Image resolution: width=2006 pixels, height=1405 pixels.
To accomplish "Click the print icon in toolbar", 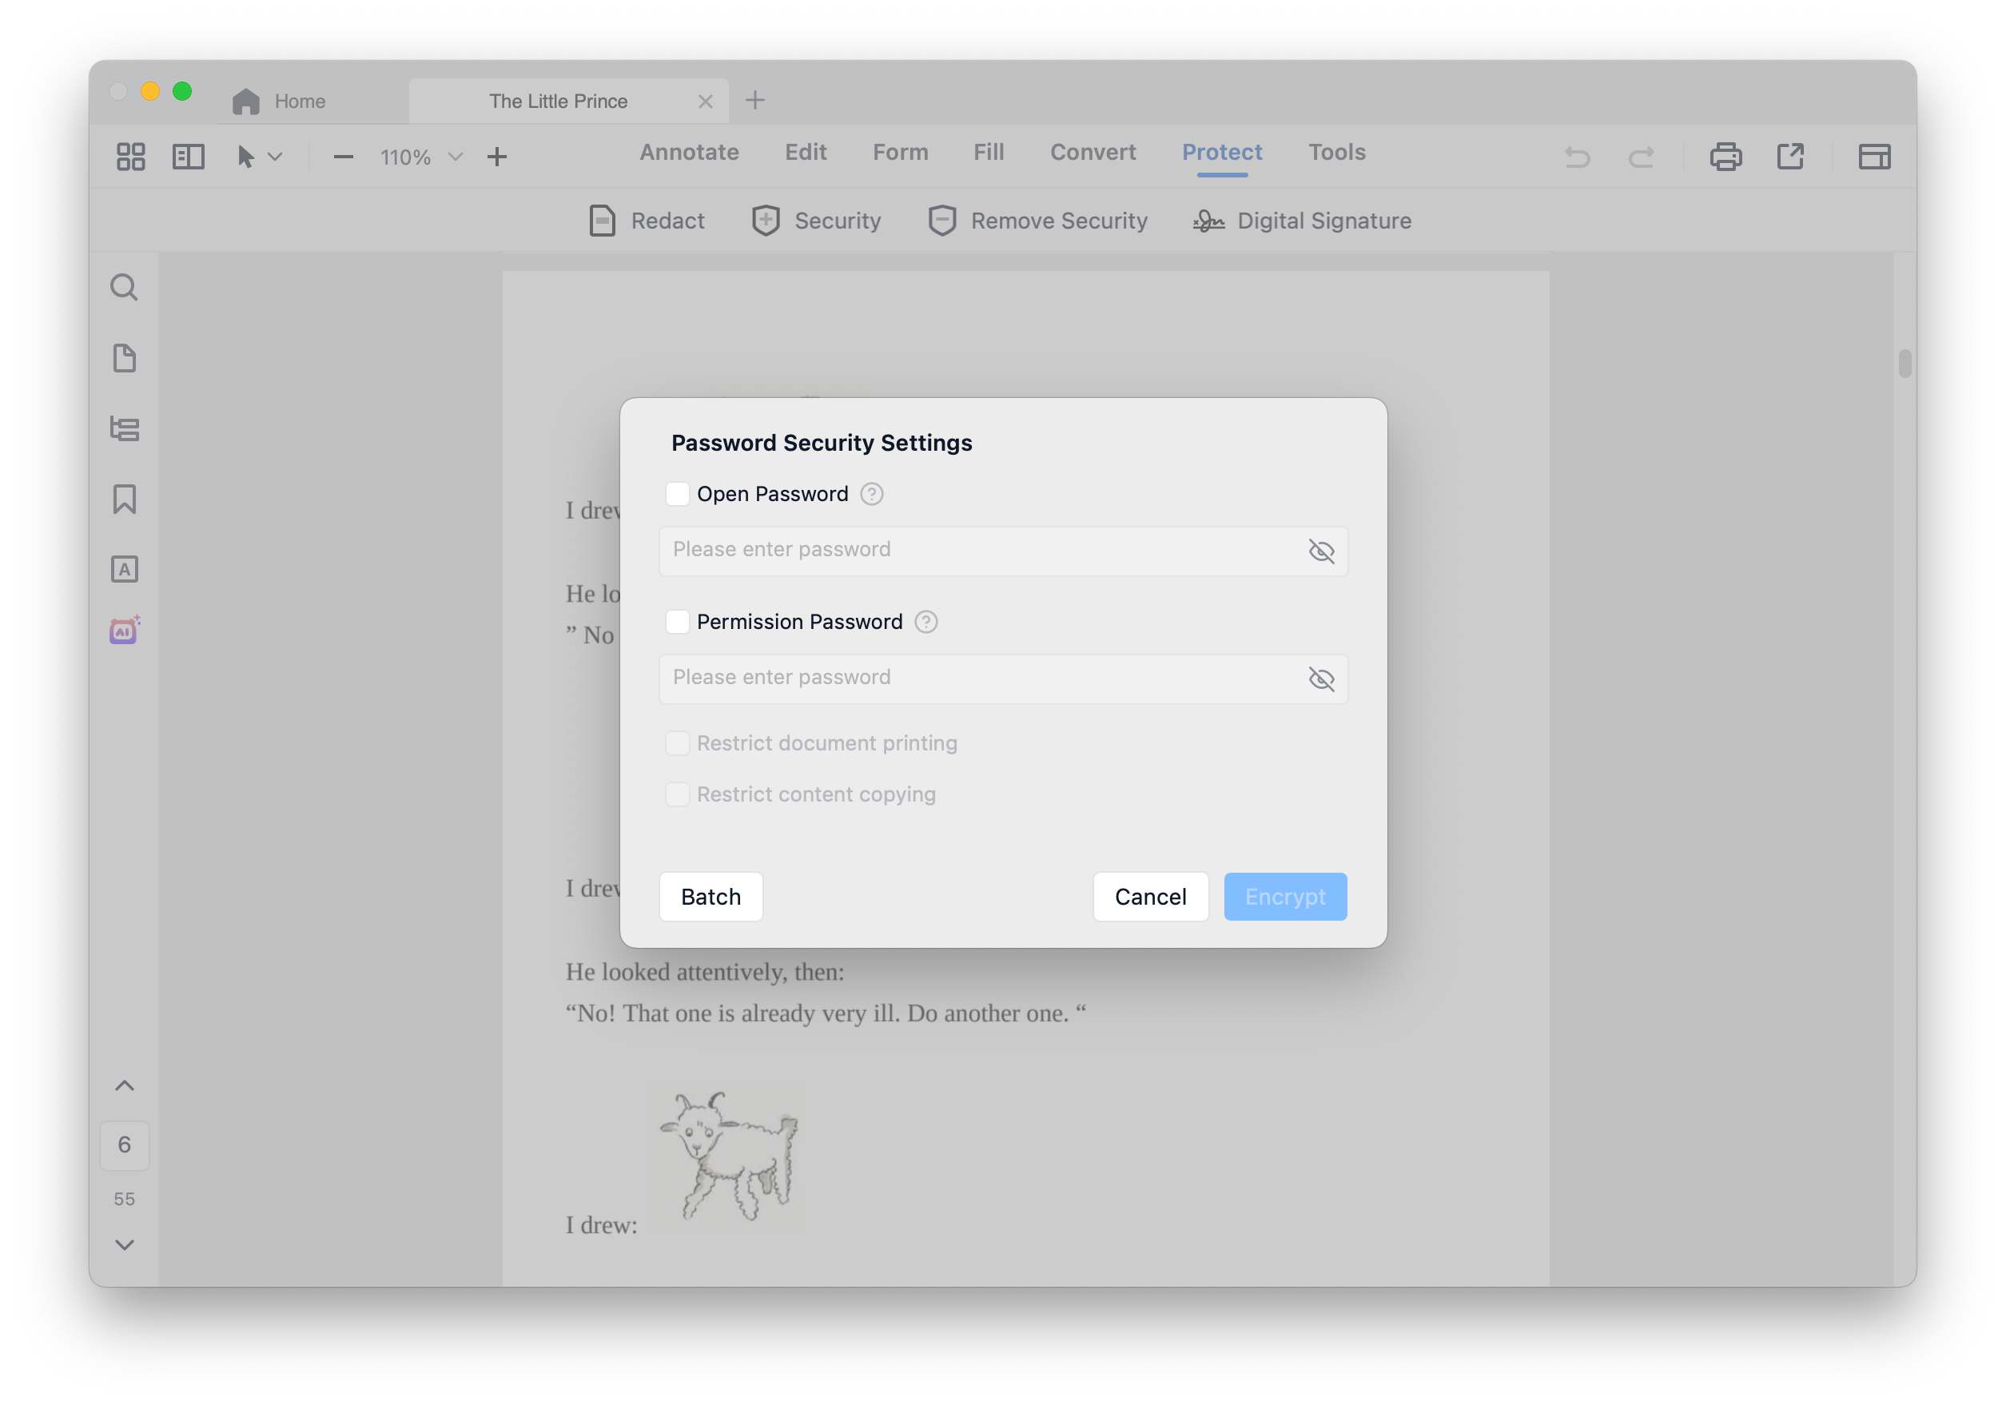I will 1725,157.
